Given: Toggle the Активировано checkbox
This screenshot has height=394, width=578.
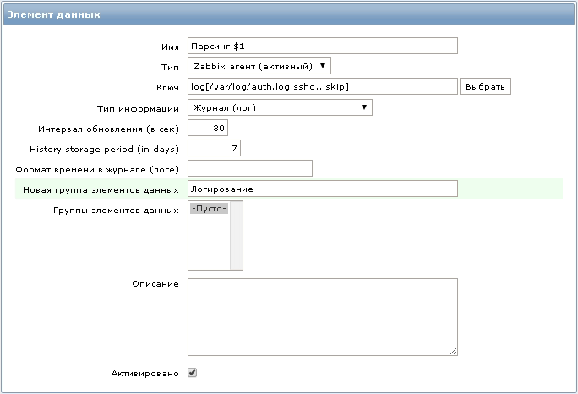Looking at the screenshot, I should click(x=193, y=372).
